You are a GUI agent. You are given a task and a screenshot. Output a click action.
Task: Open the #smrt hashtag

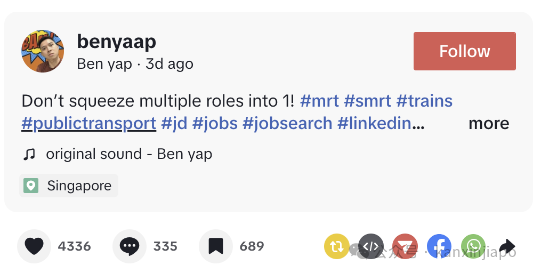pos(367,101)
